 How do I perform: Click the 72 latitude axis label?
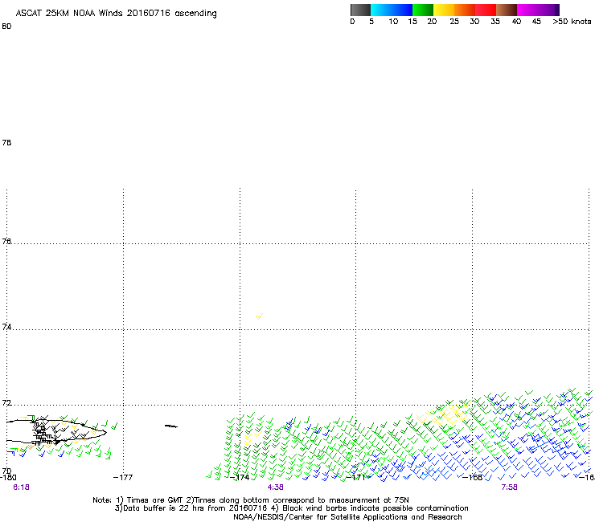click(x=6, y=403)
